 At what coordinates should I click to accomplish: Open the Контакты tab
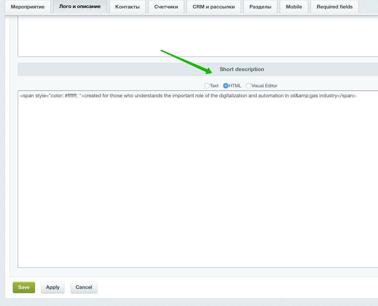click(127, 7)
